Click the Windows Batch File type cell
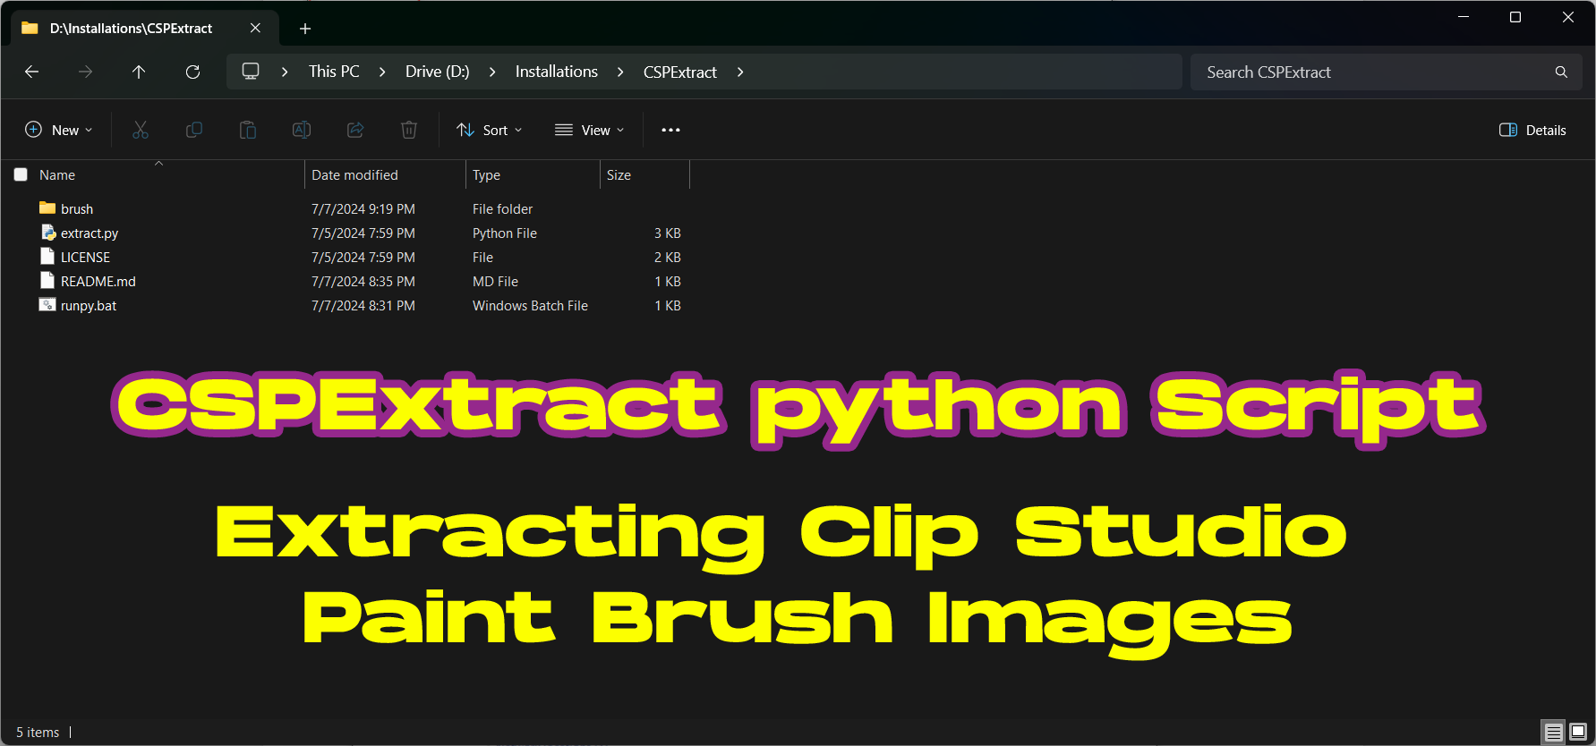 point(530,305)
